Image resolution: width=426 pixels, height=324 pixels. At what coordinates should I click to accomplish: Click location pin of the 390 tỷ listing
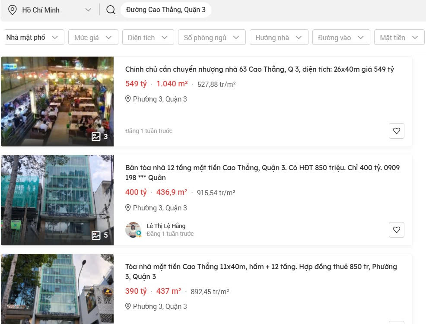point(128,307)
